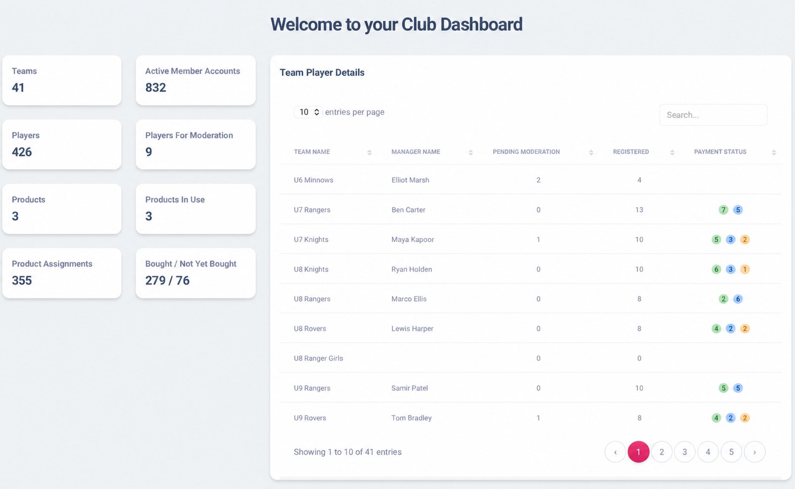Open Bought / Not Yet Bought card
Image resolution: width=795 pixels, height=489 pixels.
pyautogui.click(x=196, y=273)
